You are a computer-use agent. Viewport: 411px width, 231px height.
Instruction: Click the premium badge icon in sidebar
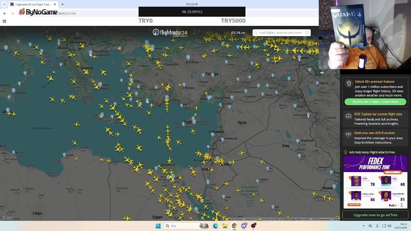click(349, 83)
